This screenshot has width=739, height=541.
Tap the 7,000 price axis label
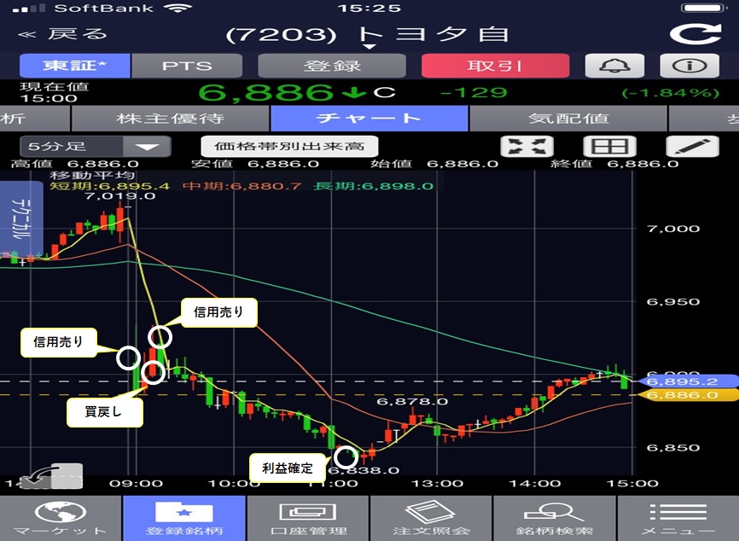[673, 229]
